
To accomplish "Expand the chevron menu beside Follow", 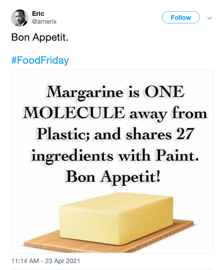I will coord(210,18).
